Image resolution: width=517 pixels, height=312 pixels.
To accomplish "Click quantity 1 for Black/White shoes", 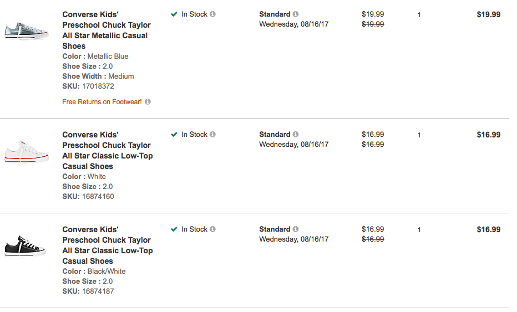I will (419, 230).
